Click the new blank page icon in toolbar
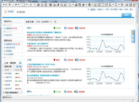Screen dimensions: 139x102 point(24,5)
